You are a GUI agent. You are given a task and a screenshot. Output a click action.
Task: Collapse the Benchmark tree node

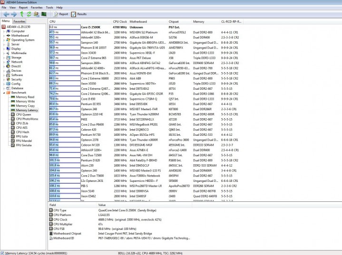(x=4, y=93)
